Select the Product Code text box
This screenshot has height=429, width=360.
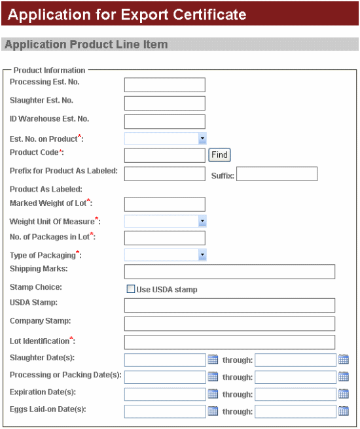click(165, 156)
